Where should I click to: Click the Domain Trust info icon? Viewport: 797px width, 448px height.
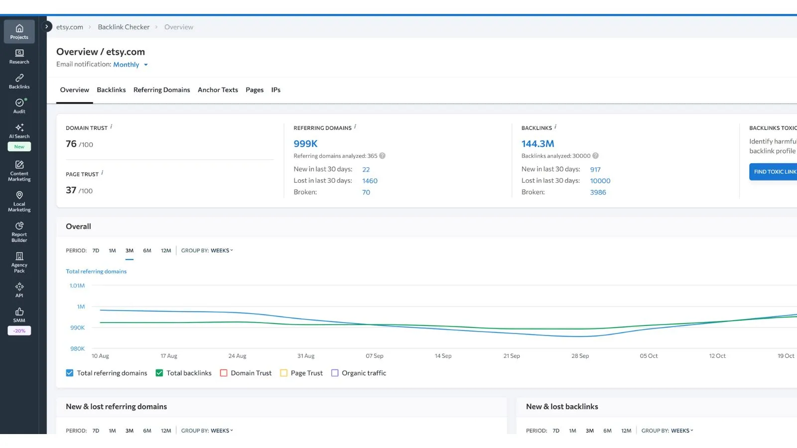pyautogui.click(x=111, y=126)
